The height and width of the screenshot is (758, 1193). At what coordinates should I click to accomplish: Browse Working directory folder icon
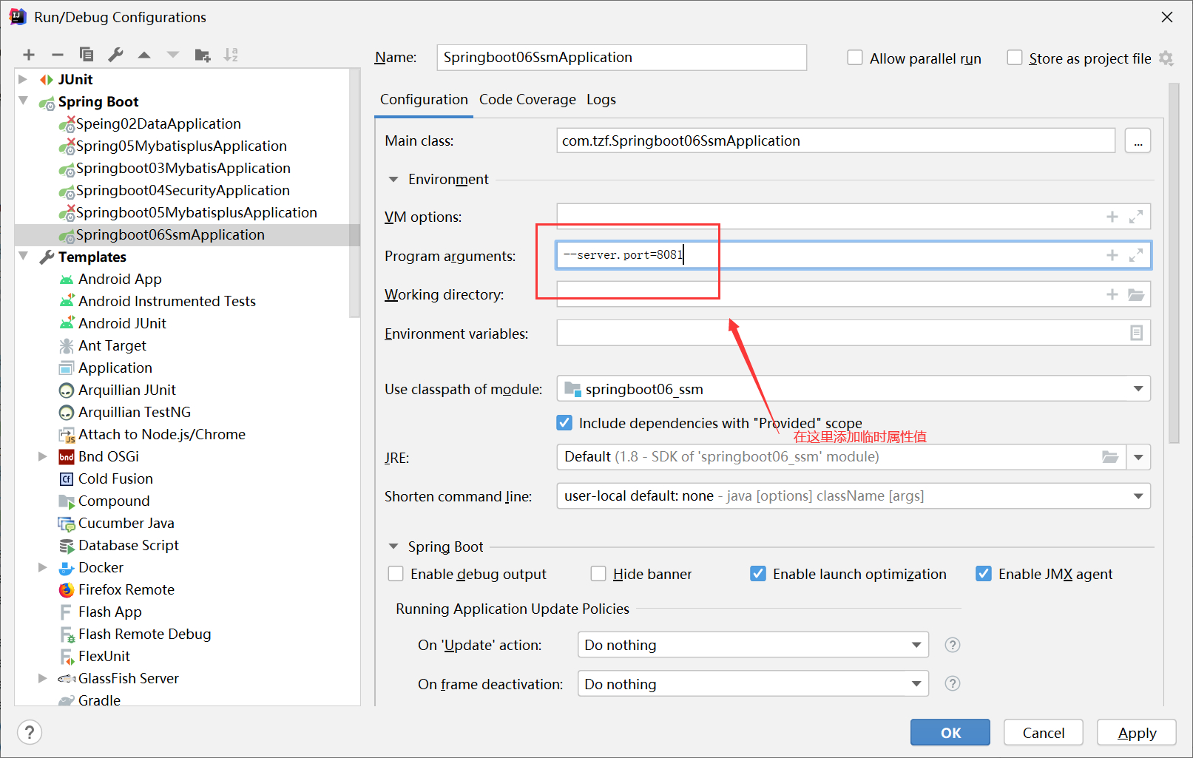[1136, 294]
